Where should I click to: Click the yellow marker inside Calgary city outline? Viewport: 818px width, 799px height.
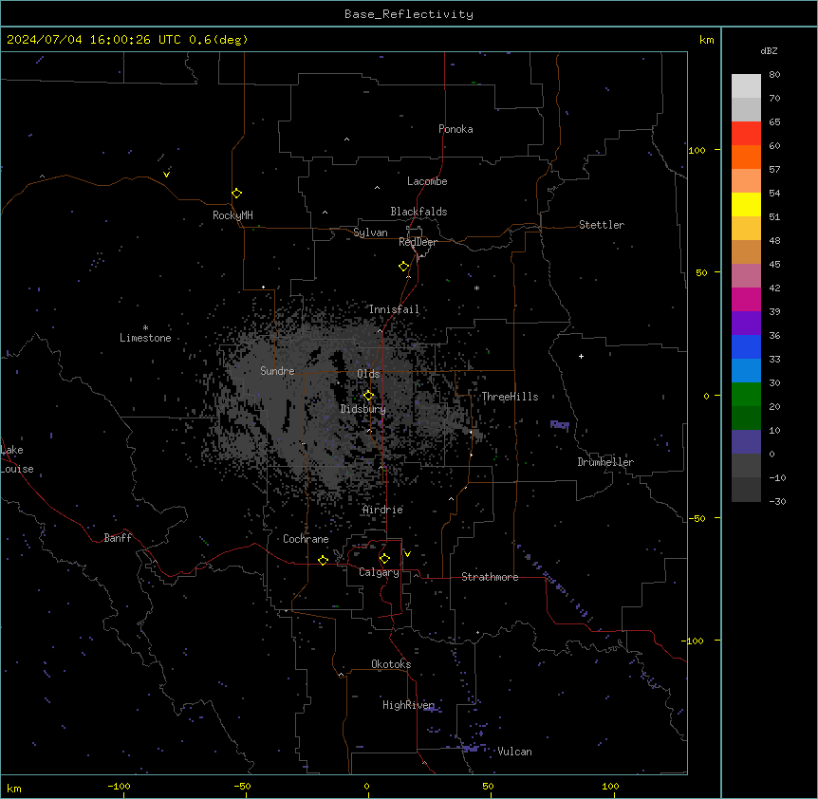pos(384,559)
